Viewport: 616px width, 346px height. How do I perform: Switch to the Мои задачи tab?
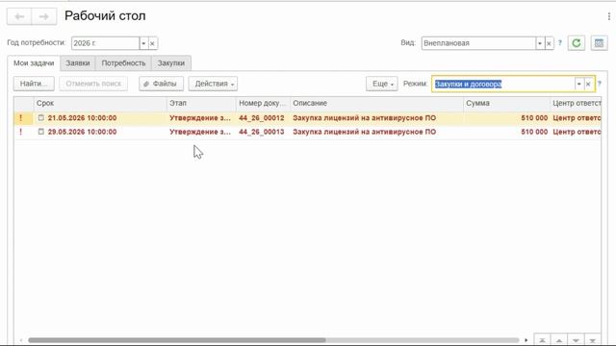(x=34, y=63)
